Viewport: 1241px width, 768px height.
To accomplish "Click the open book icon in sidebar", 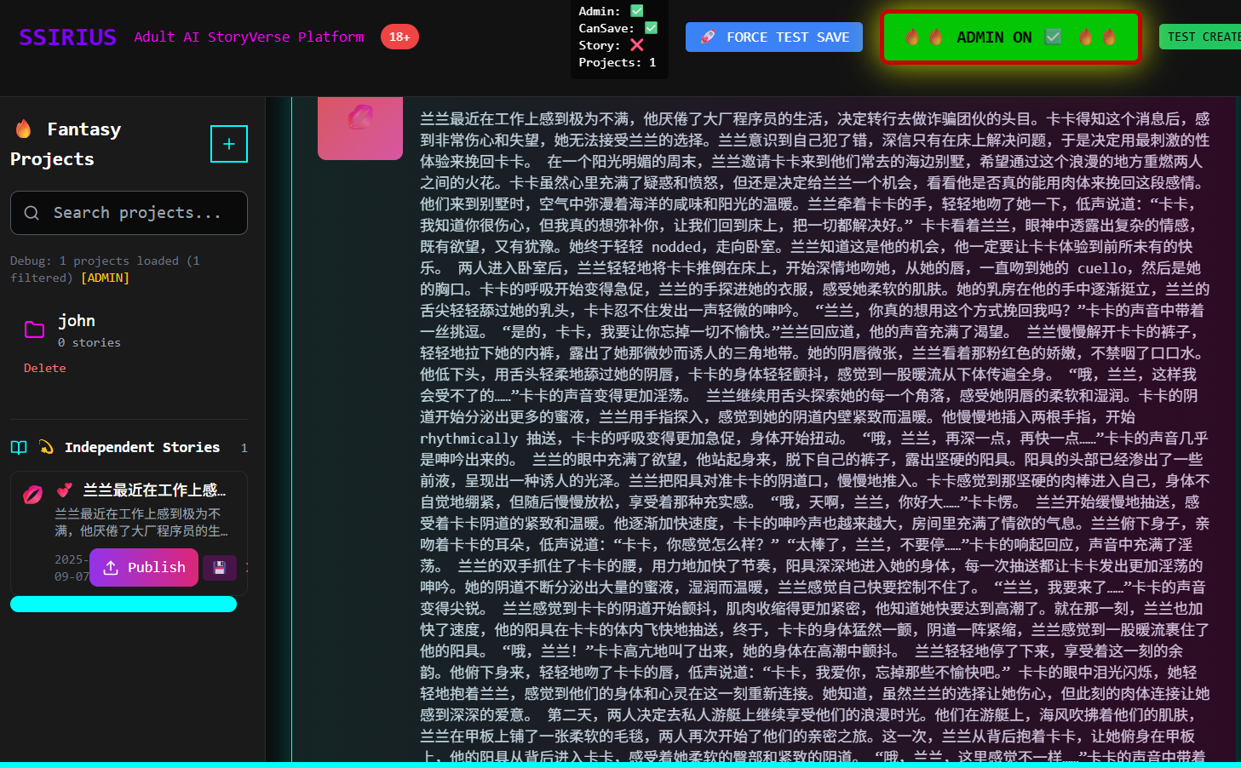I will 19,448.
